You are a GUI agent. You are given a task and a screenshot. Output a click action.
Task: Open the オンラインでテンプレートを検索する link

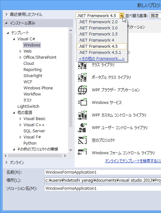[133, 161]
